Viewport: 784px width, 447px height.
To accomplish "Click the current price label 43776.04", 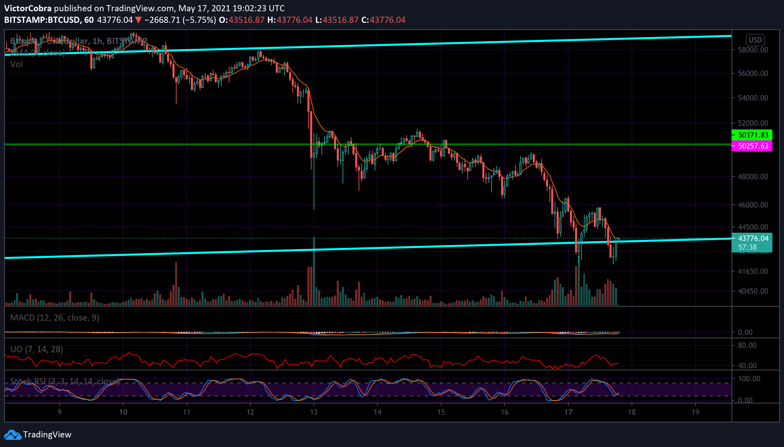I will 753,238.
